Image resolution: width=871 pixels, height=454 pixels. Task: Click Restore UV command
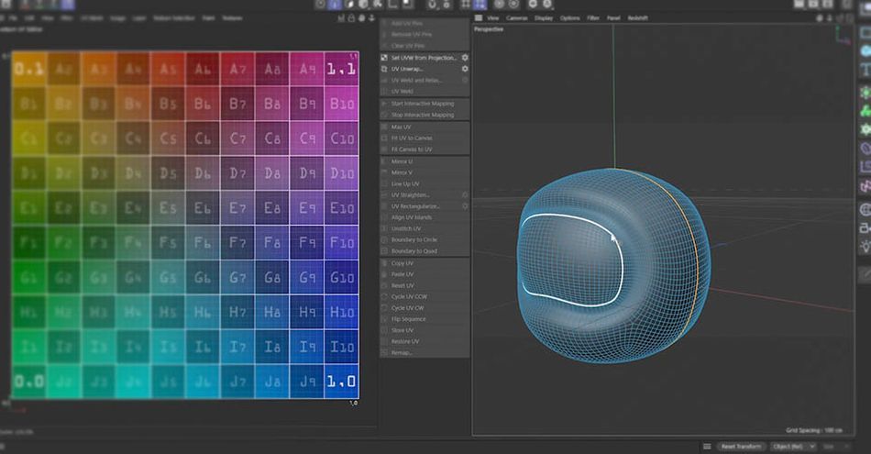coord(424,341)
